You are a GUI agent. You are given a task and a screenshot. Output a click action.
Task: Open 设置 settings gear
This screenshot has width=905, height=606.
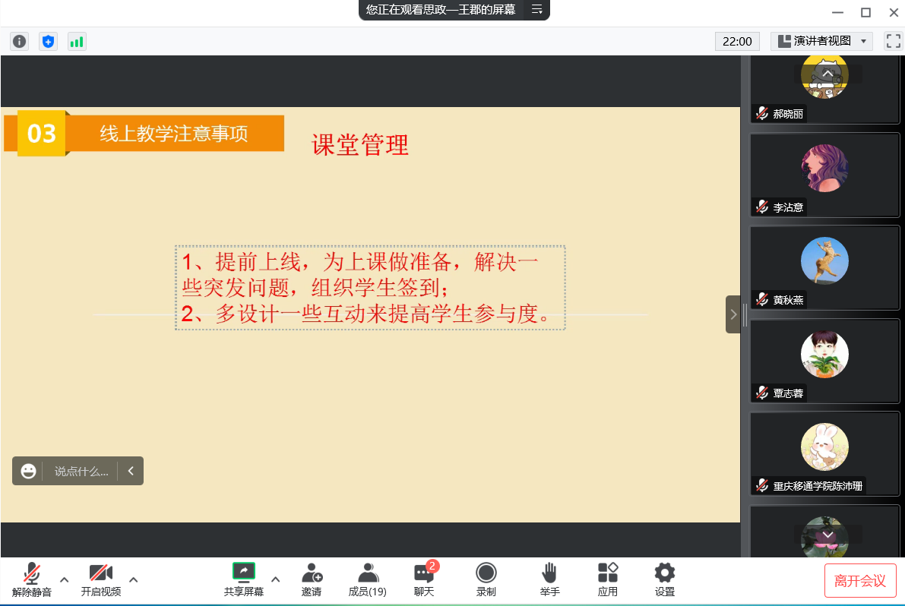665,579
